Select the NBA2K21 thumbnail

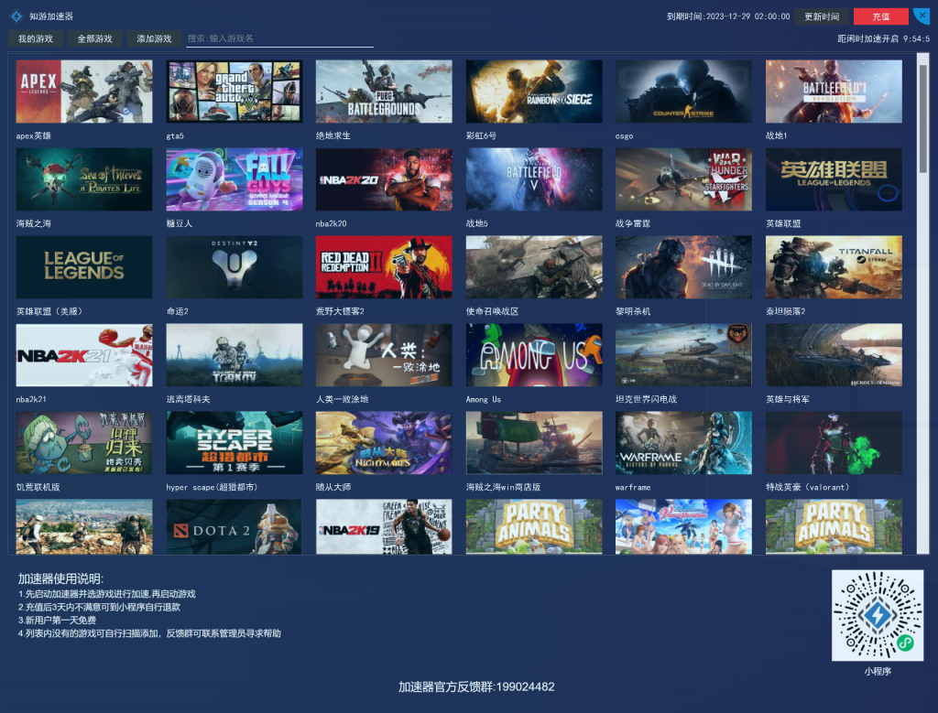(x=83, y=355)
